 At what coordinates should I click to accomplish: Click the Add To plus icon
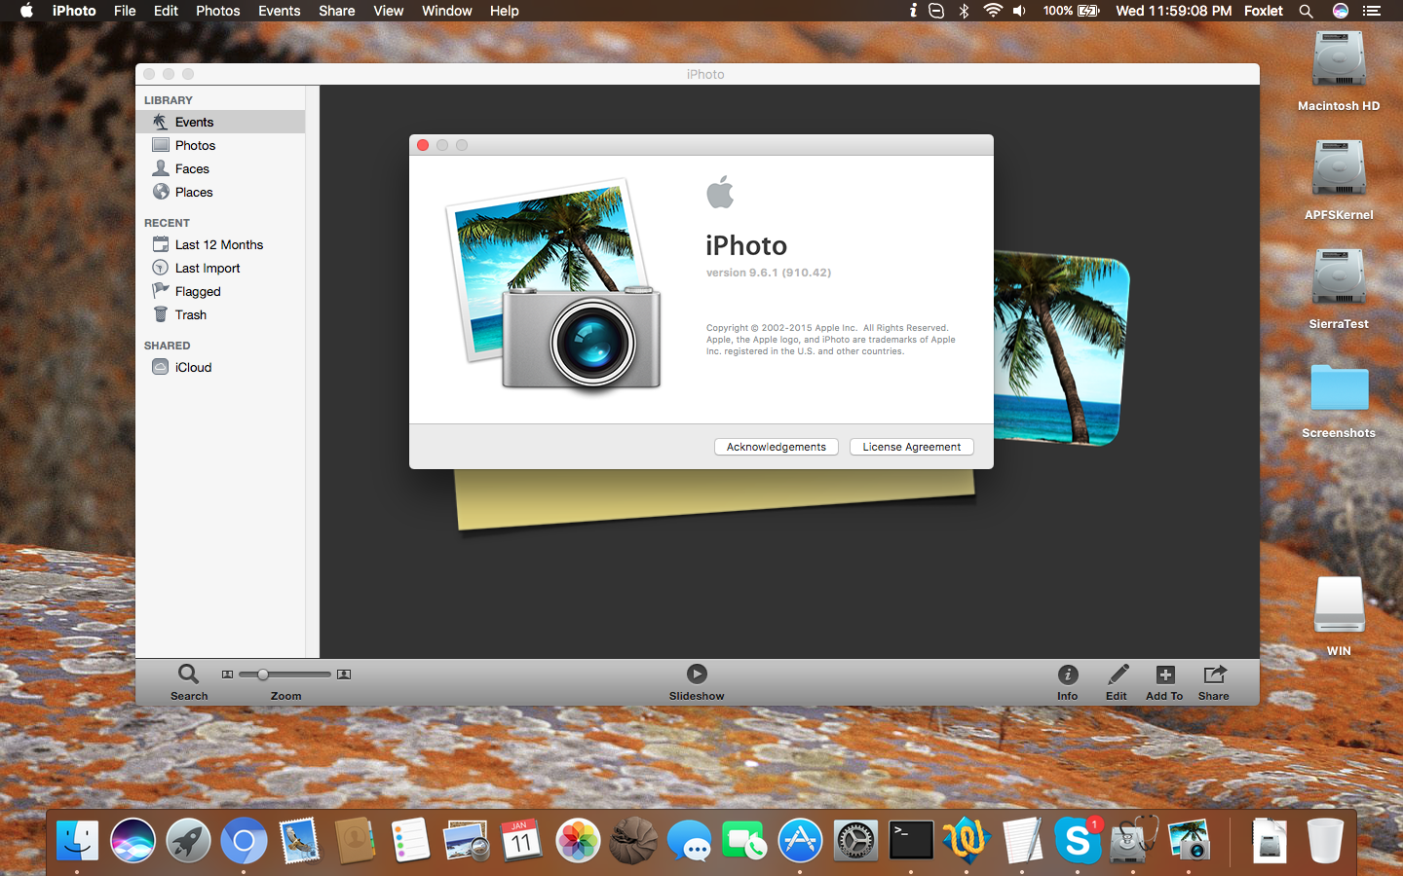tap(1165, 674)
